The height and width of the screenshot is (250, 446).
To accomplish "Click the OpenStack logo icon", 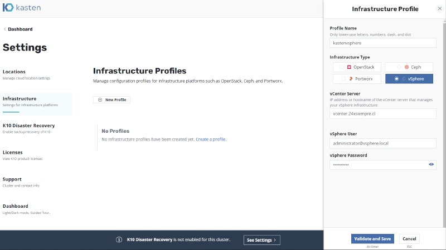I will click(x=349, y=67).
